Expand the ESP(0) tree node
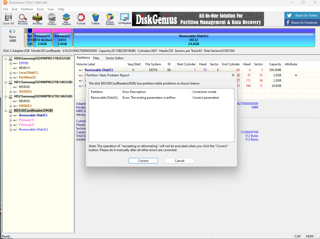 click(11, 63)
